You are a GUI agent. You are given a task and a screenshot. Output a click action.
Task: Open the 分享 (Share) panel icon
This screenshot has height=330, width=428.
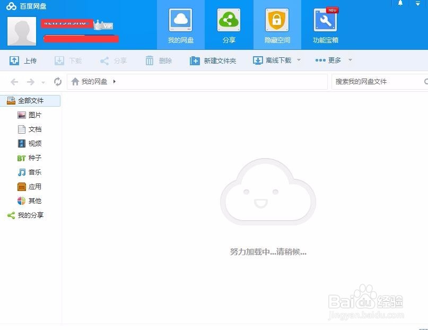coord(229,24)
